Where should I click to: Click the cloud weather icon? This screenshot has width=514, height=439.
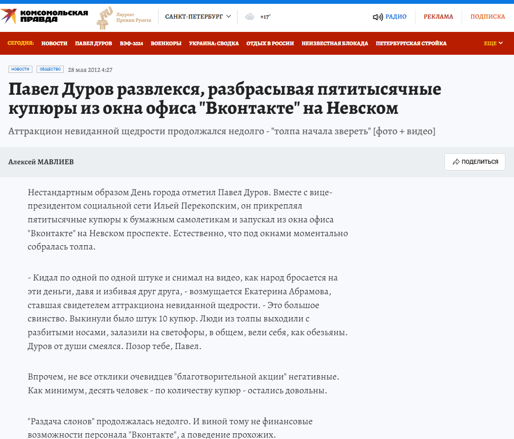click(x=249, y=16)
